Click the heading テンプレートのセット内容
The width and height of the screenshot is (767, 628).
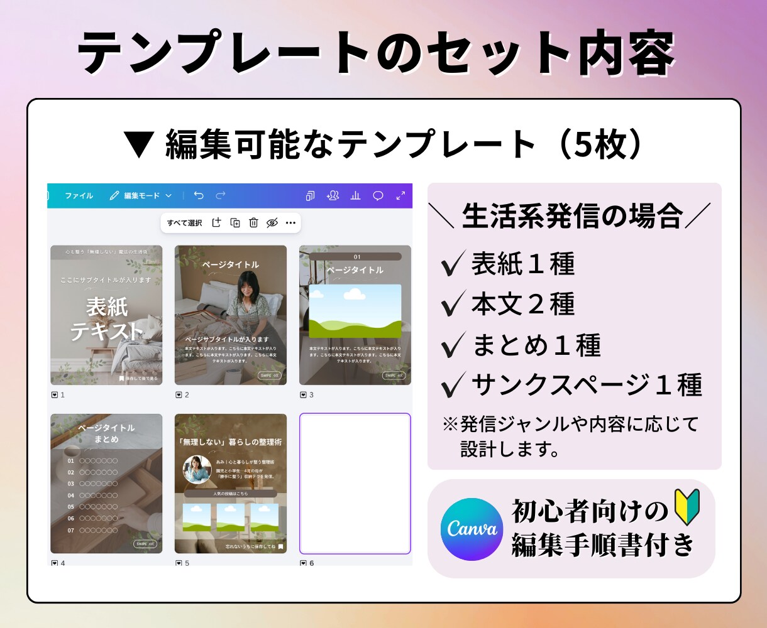coord(377,52)
